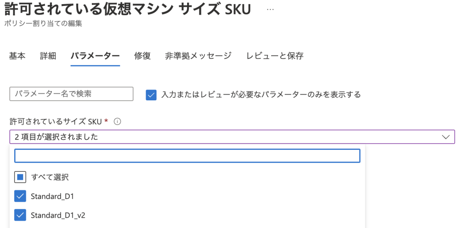Select the パラメーター tab
This screenshot has height=228, width=466.
pos(95,56)
